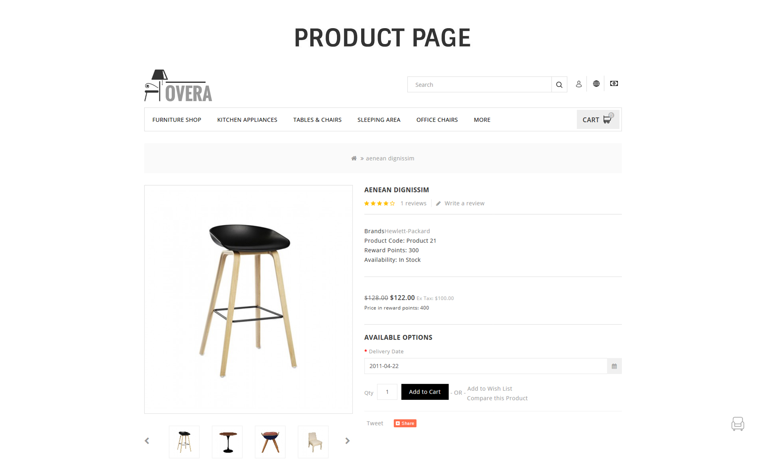Open the FURNITURE SHOP menu
Screen dimensions: 766x476
coord(177,120)
